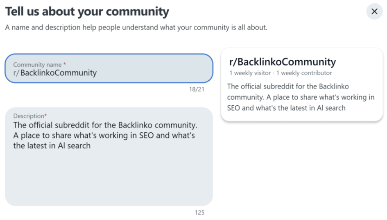Click the red asterisk beside Description
The width and height of the screenshot is (387, 220).
45,116
